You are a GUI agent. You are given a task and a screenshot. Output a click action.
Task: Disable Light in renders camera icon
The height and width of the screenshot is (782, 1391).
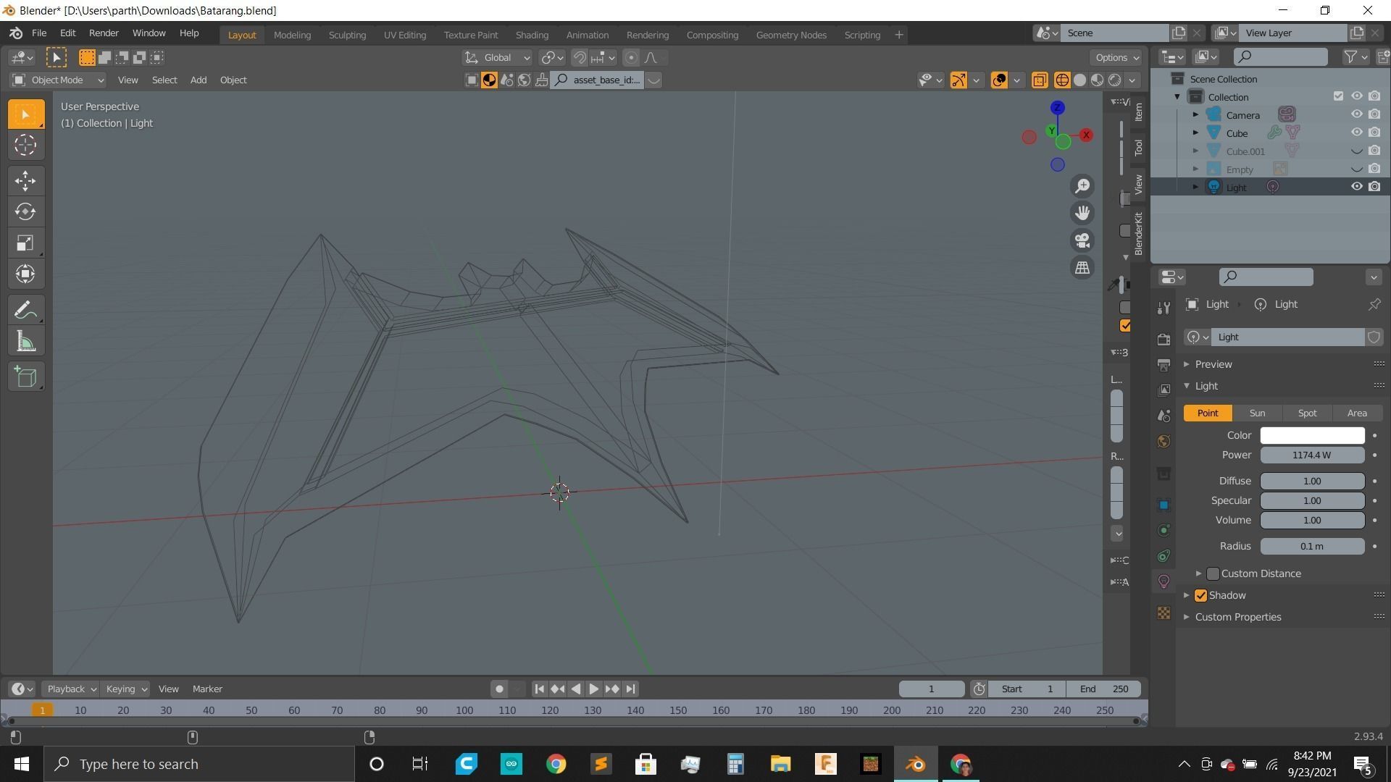[x=1374, y=187]
